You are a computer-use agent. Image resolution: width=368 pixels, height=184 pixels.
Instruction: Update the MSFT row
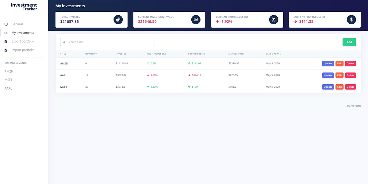coord(328,87)
